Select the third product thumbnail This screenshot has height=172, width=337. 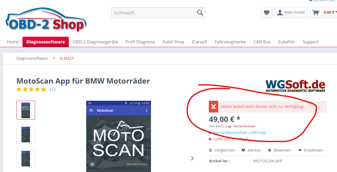click(x=26, y=158)
